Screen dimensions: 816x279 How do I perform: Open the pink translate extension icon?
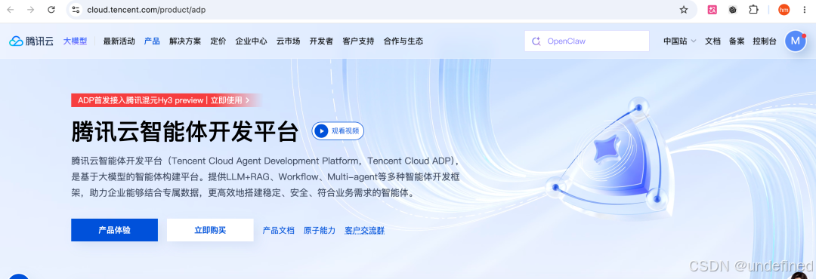click(x=712, y=9)
